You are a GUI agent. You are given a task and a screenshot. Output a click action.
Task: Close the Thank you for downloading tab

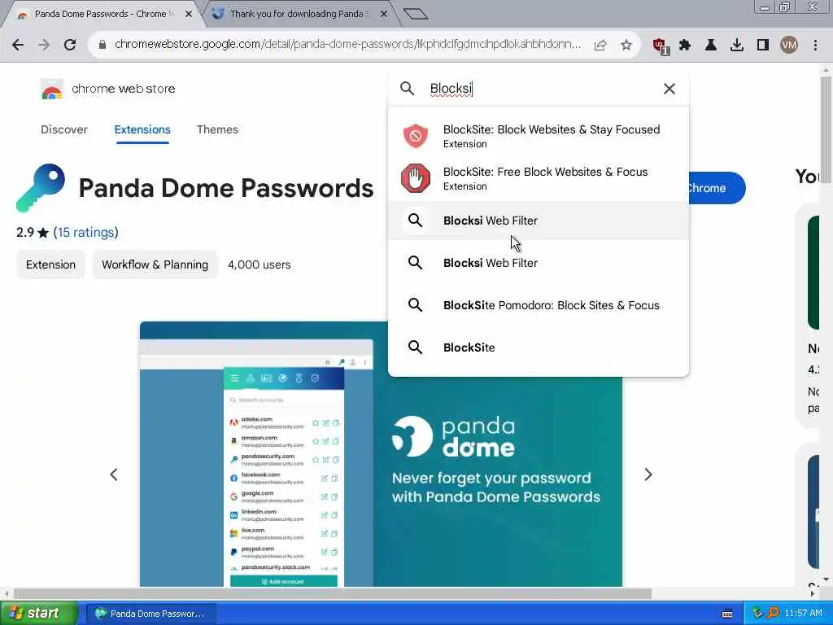coord(384,14)
